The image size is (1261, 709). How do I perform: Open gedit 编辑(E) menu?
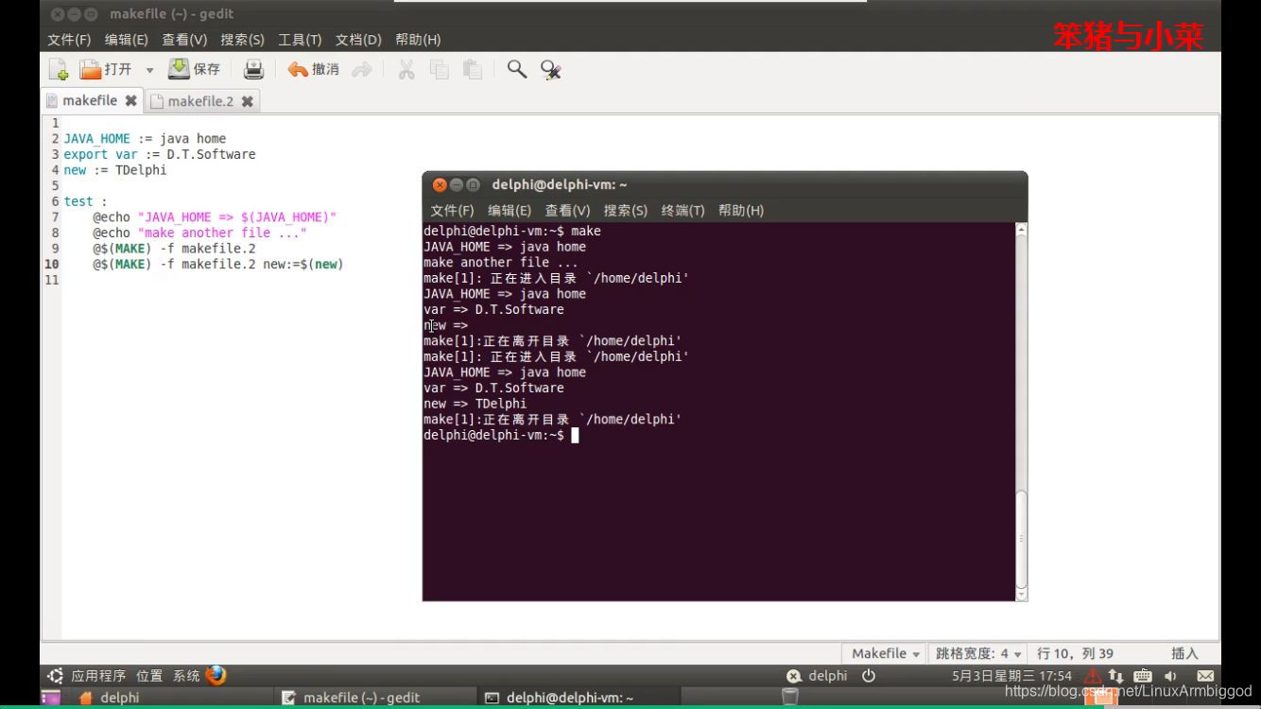[127, 40]
